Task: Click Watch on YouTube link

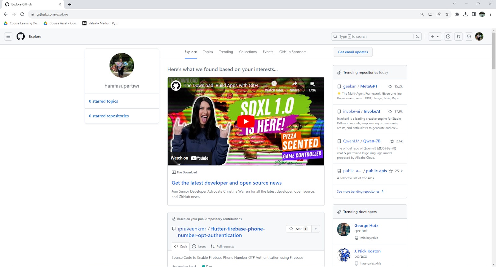Action: tap(189, 158)
